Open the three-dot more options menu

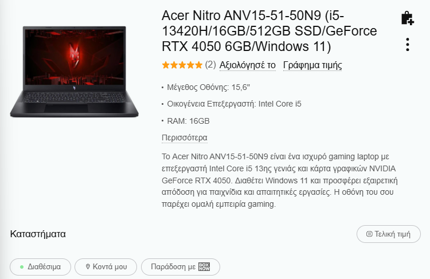tap(408, 44)
